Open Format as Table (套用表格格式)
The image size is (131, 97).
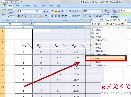pyautogui.click(x=115, y=13)
